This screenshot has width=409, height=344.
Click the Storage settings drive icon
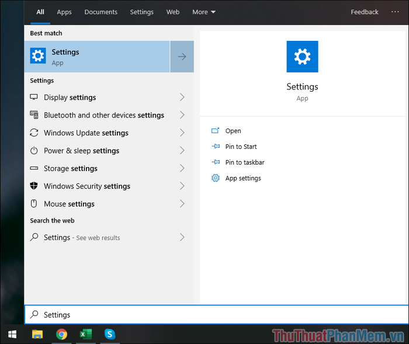pos(34,168)
